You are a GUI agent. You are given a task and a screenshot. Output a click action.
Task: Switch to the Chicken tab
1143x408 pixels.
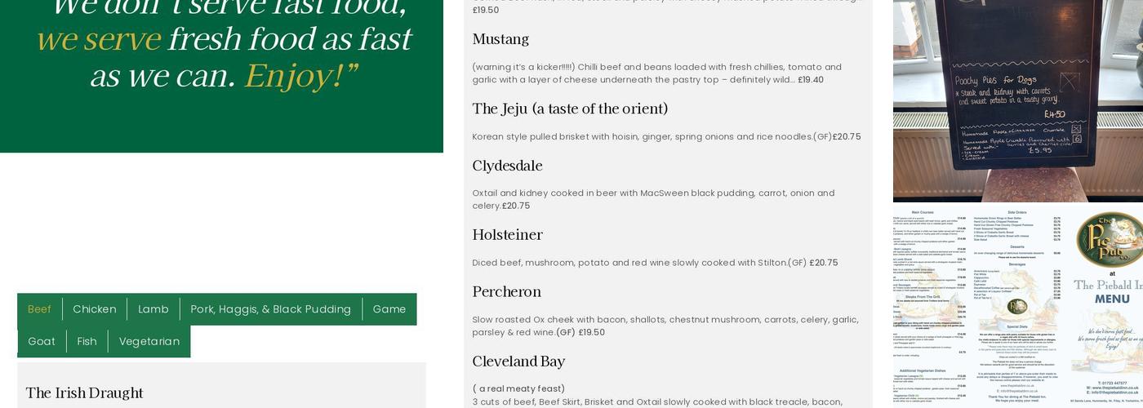95,309
